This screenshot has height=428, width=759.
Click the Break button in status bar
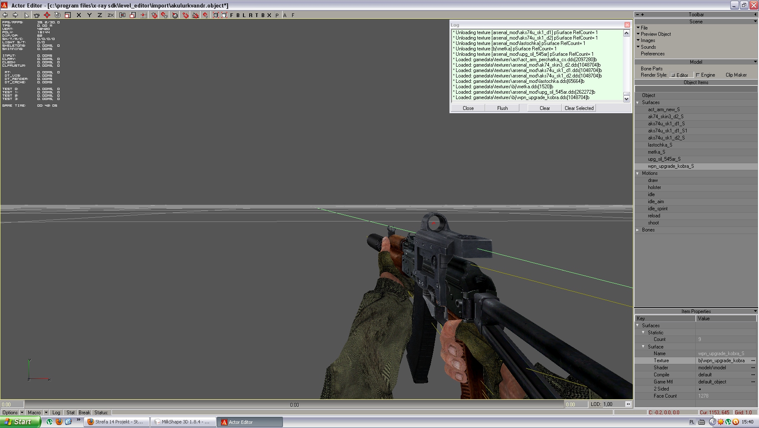coord(84,413)
